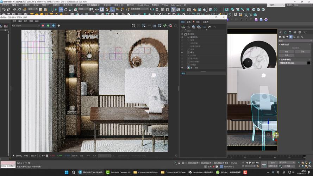Open camera subcategory dropdown in command panel
The height and width of the screenshot is (176, 313).
(295, 41)
